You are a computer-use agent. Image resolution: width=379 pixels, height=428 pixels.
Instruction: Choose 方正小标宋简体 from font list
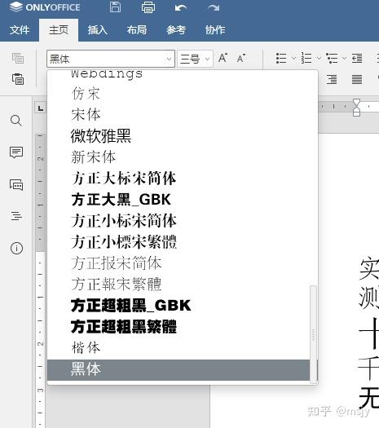point(178,221)
